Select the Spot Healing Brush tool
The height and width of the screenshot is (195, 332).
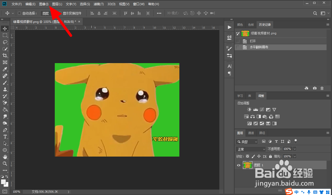[5, 76]
